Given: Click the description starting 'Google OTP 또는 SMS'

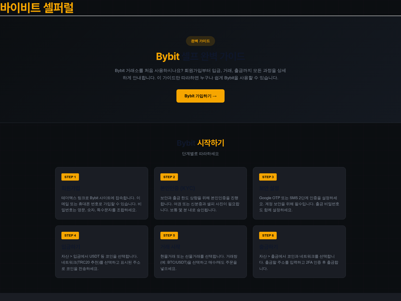Looking at the screenshot, I should [x=299, y=204].
